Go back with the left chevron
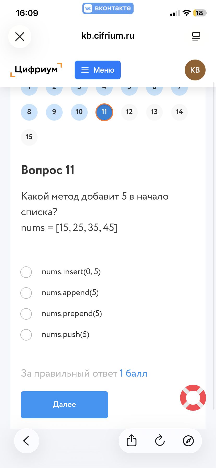Viewport: 216px width, 468px height. (26, 441)
